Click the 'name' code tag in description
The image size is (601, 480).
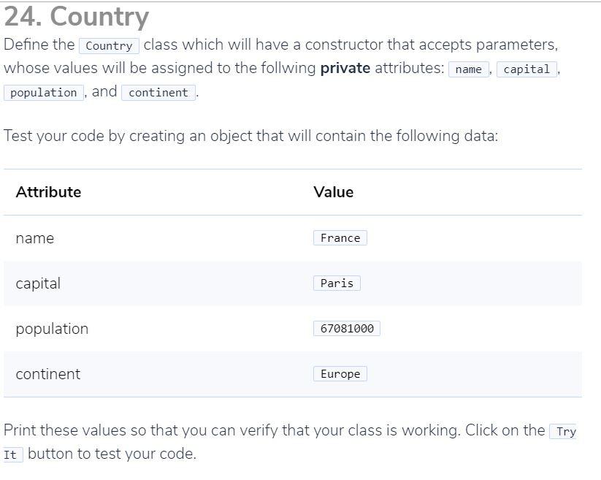coord(469,69)
